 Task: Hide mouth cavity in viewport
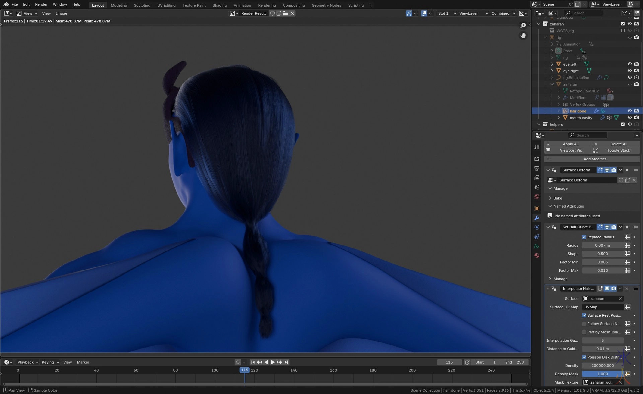coord(630,117)
